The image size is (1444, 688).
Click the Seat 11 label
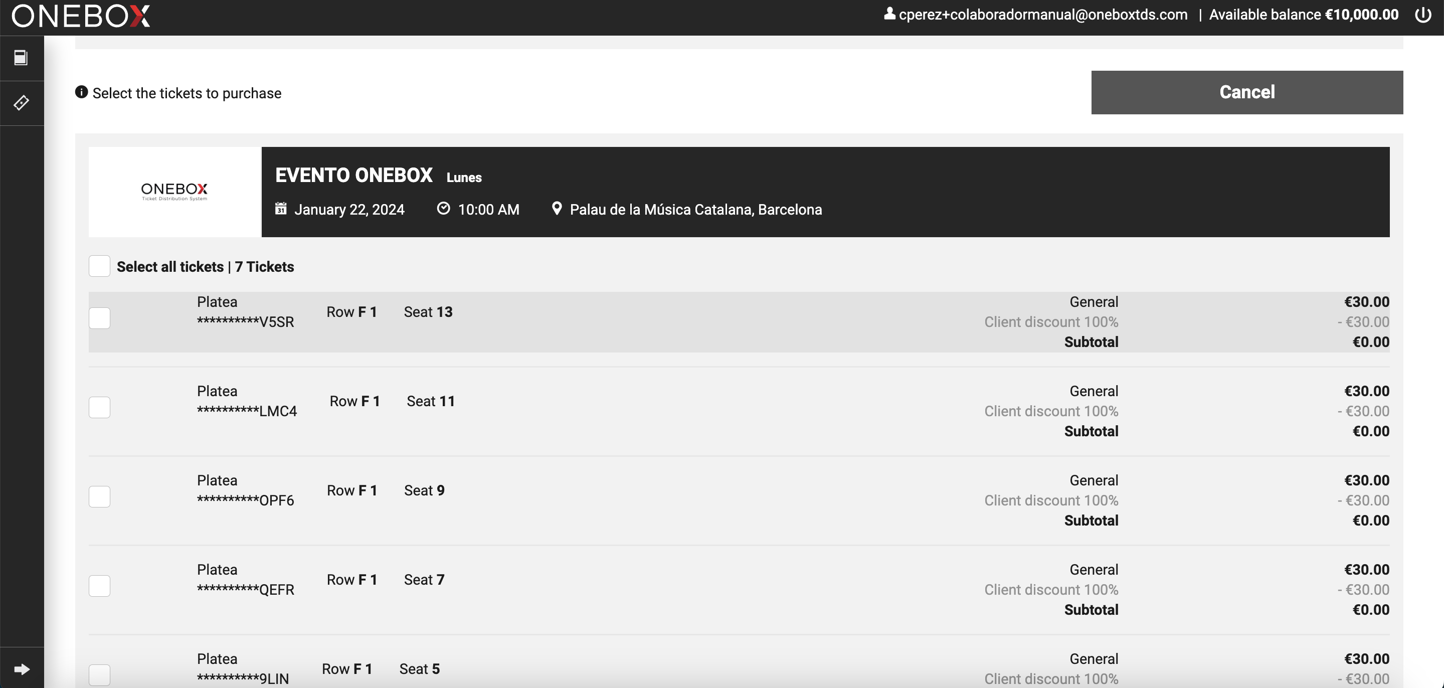[431, 401]
